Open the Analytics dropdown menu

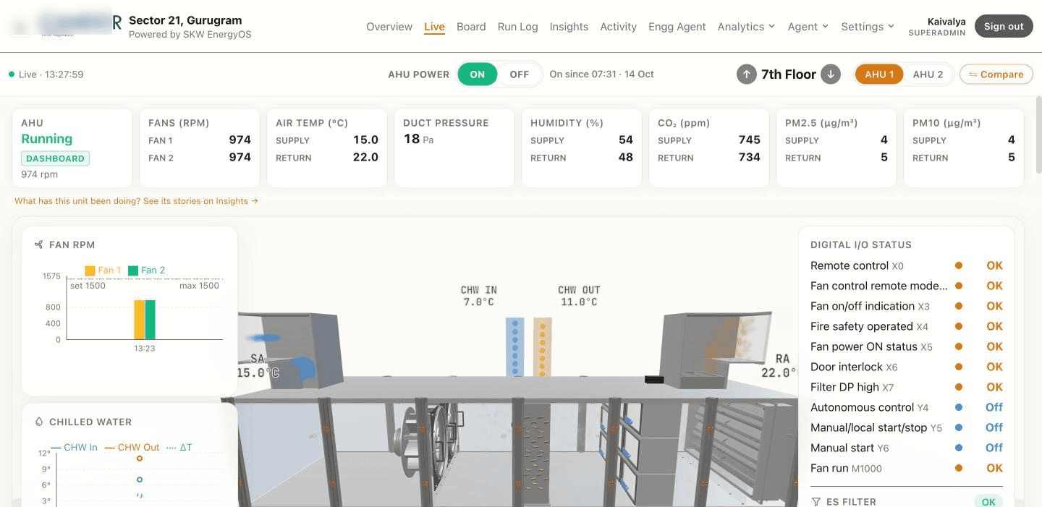click(x=746, y=27)
